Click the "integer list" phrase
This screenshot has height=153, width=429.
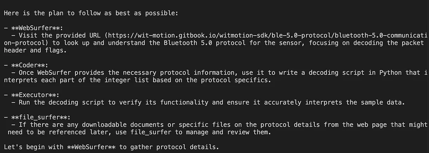click(126, 80)
